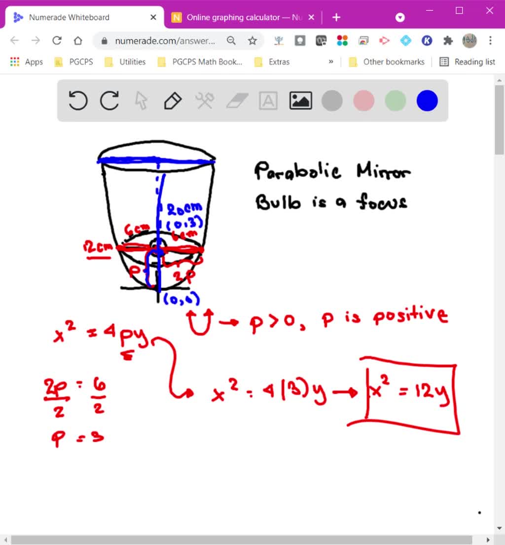Choose the green pen color
The image size is (505, 545).
(395, 101)
